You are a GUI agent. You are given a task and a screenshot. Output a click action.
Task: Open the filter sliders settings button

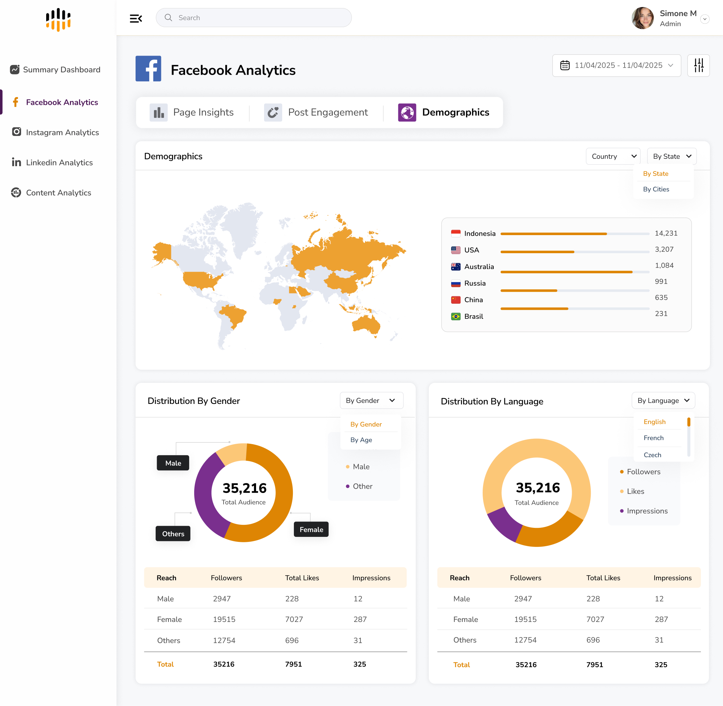[x=698, y=65]
